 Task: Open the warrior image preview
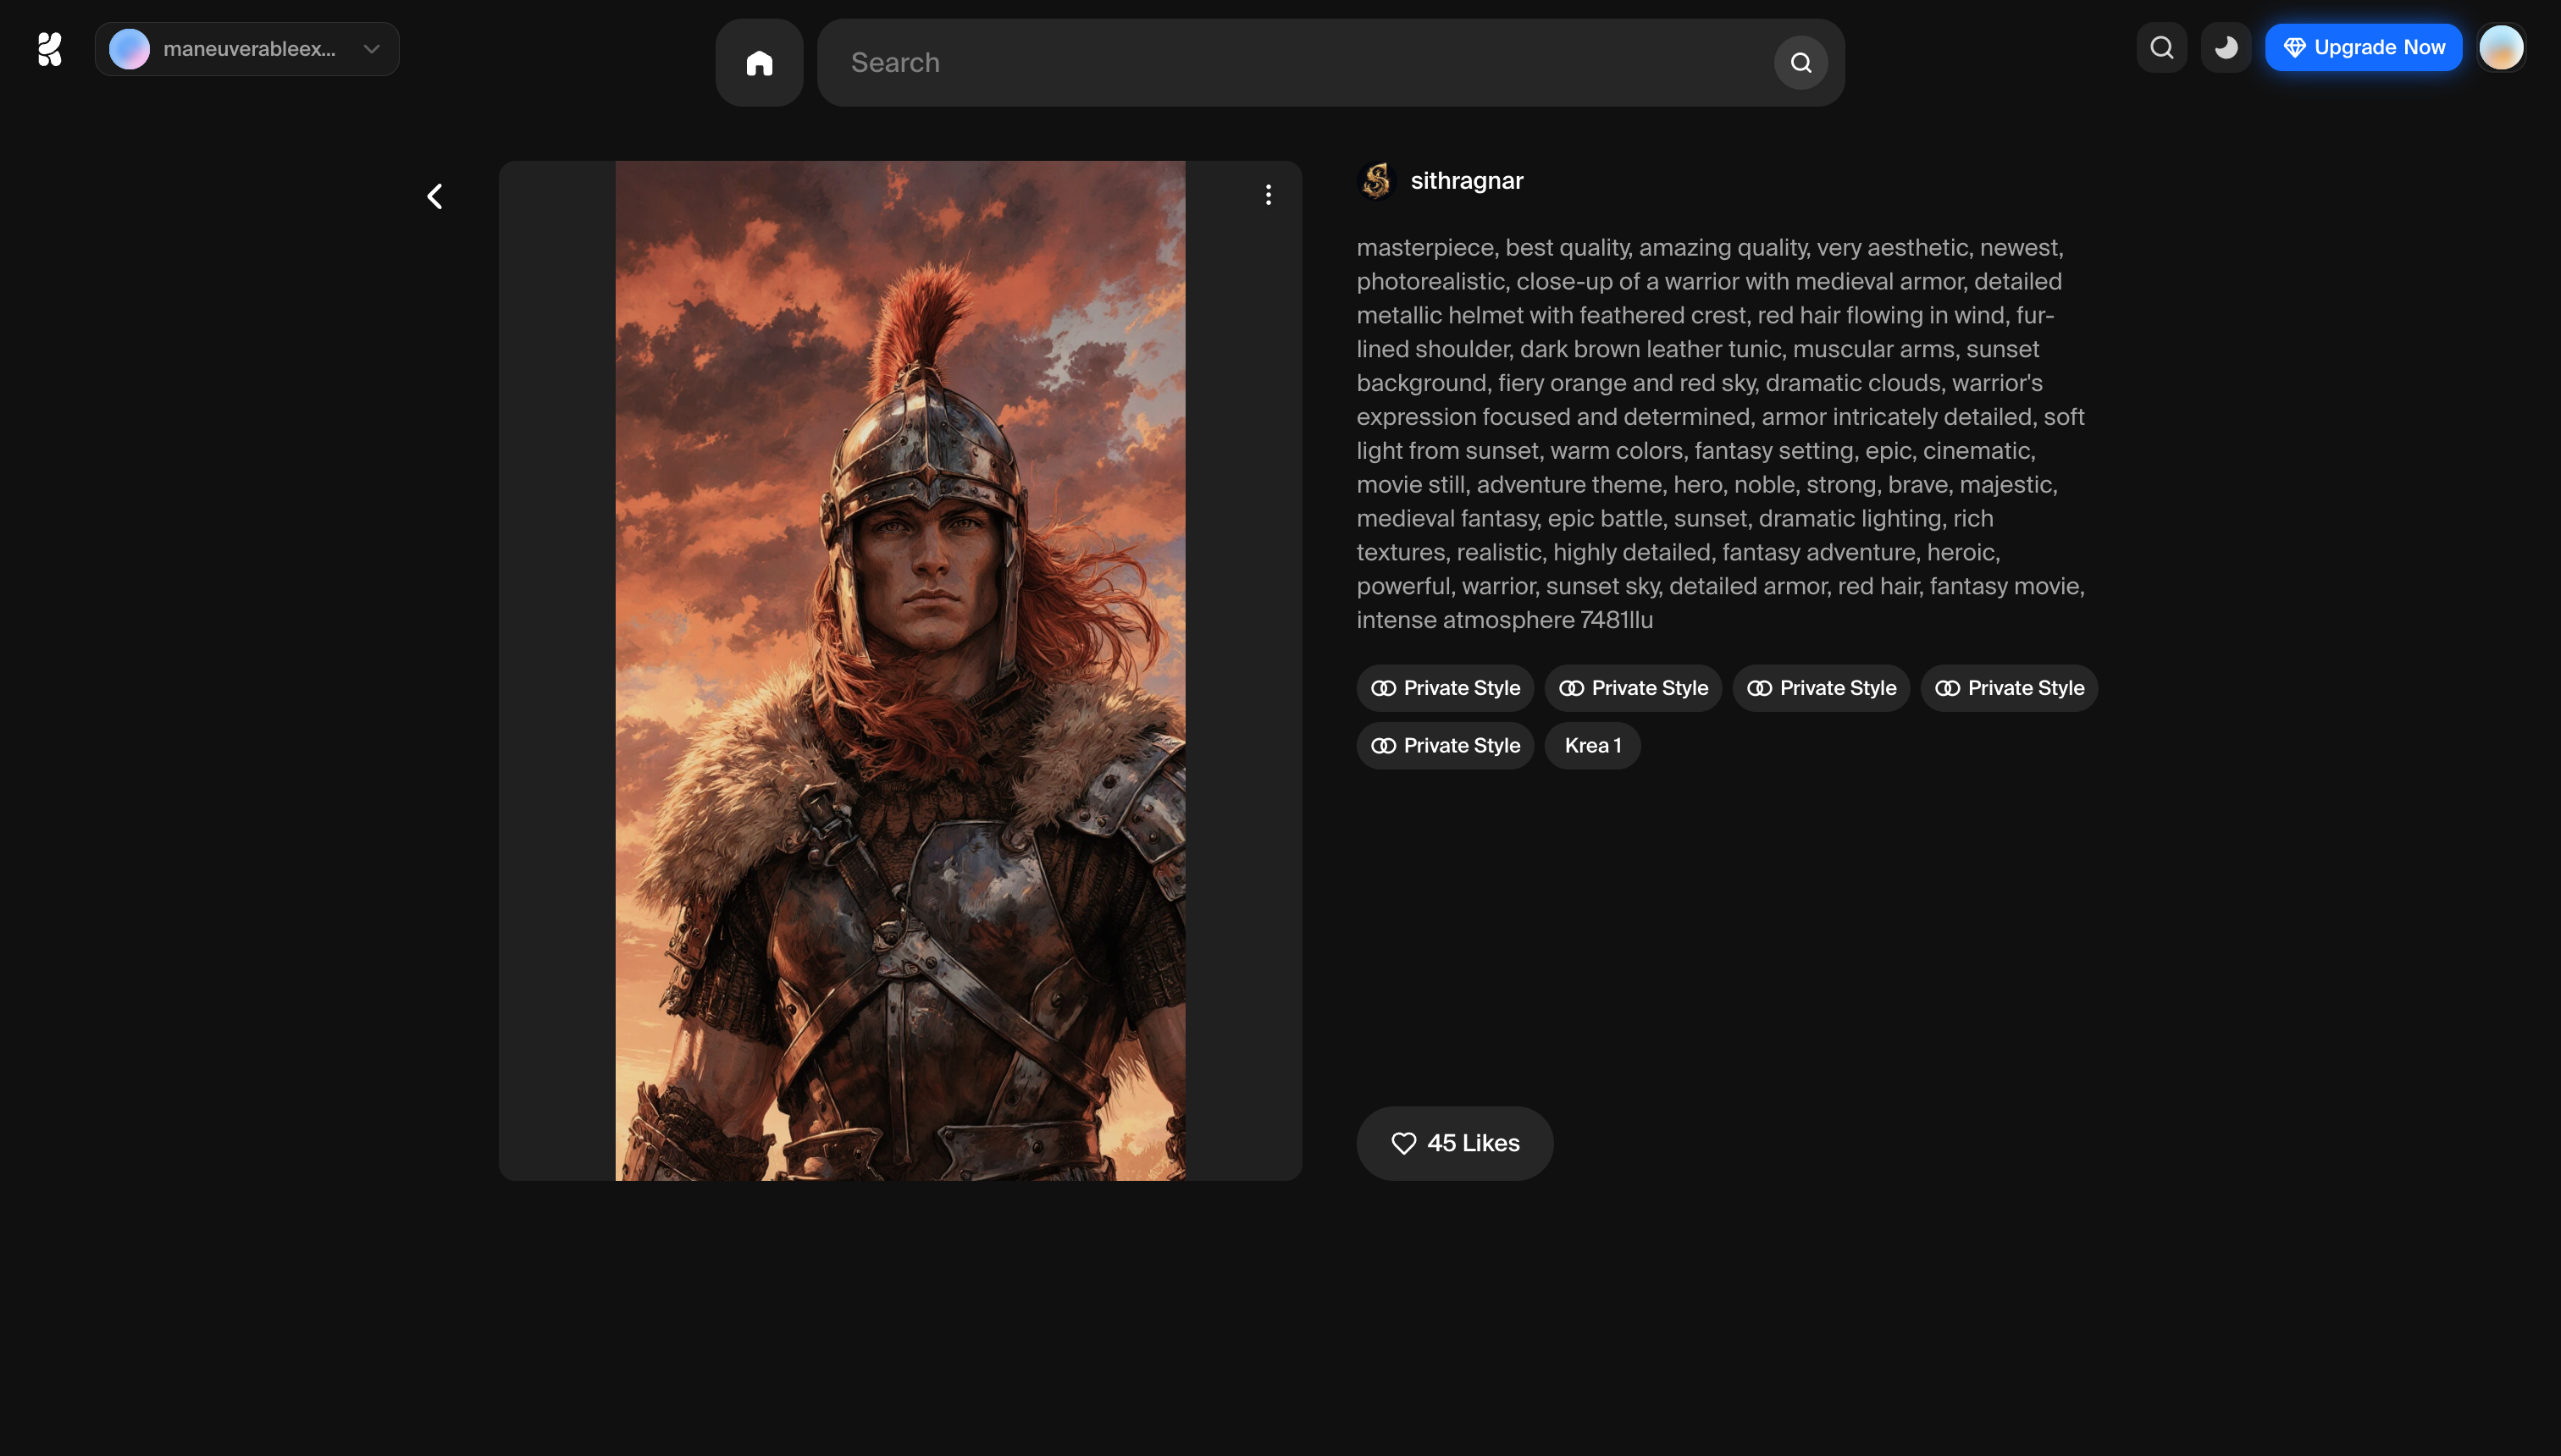[899, 670]
